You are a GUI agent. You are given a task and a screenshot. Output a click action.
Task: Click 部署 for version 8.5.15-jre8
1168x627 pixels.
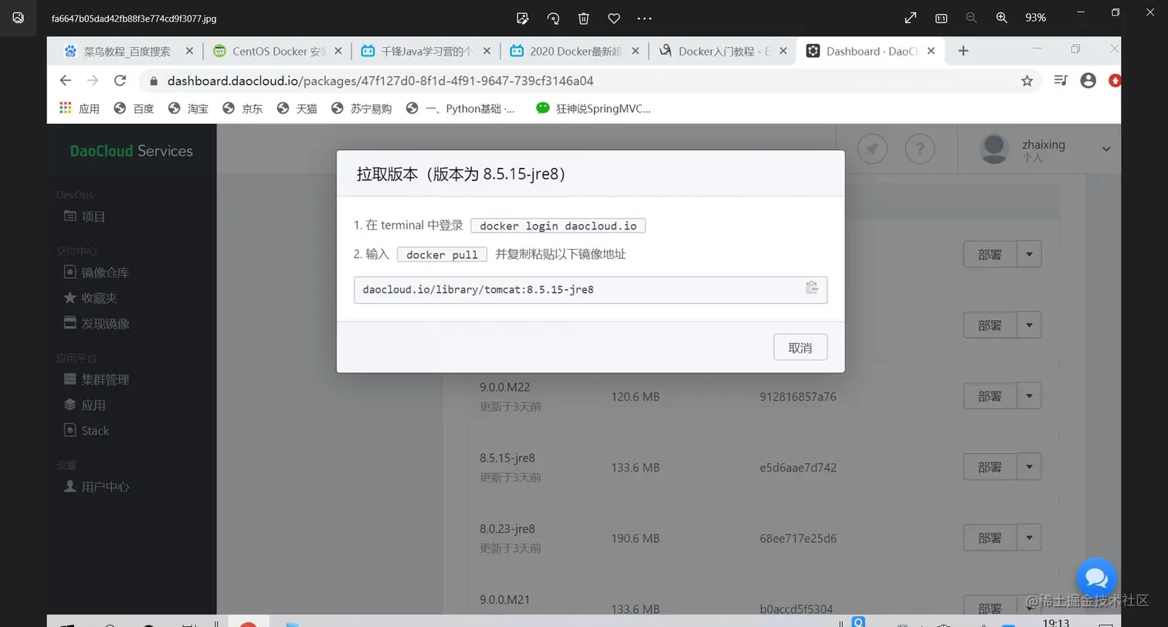pos(990,467)
